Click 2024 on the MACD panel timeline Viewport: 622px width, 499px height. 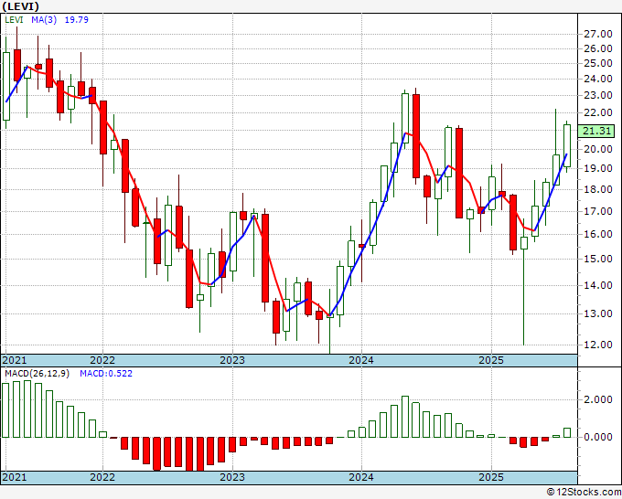click(x=361, y=477)
